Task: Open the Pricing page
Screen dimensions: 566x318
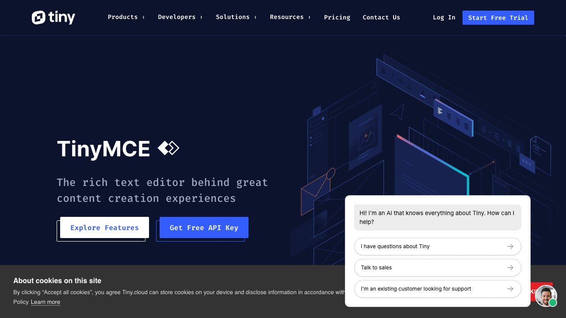Action: coord(337,18)
